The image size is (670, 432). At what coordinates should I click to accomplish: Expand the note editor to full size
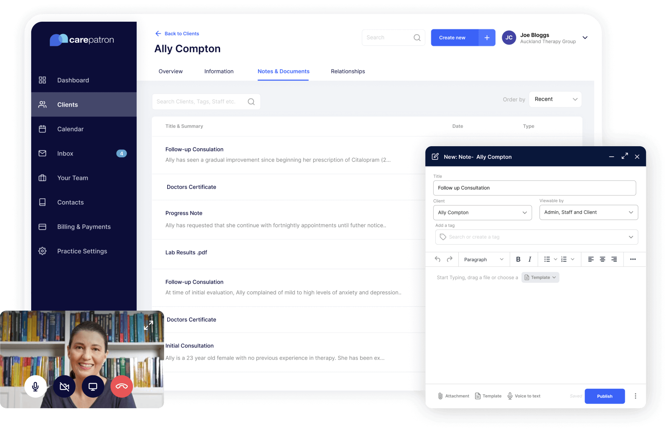point(625,156)
